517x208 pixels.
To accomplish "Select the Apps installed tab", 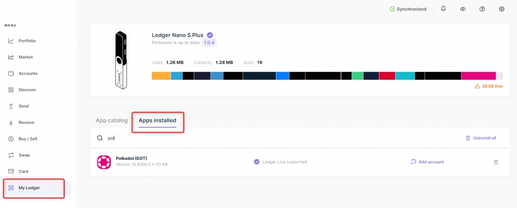I will click(x=157, y=120).
